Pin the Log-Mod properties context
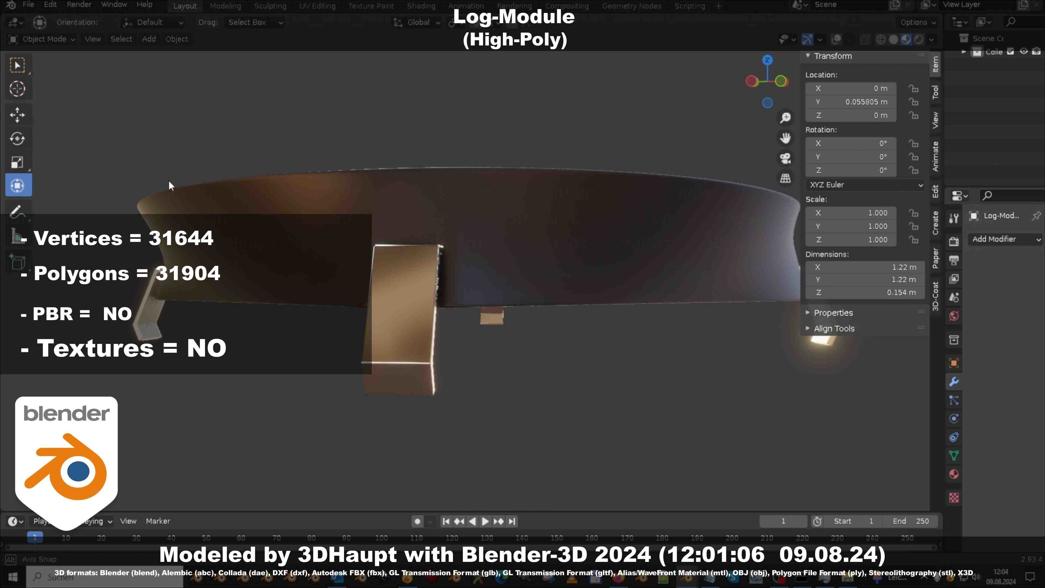Viewport: 1045px width, 588px height. click(1036, 216)
